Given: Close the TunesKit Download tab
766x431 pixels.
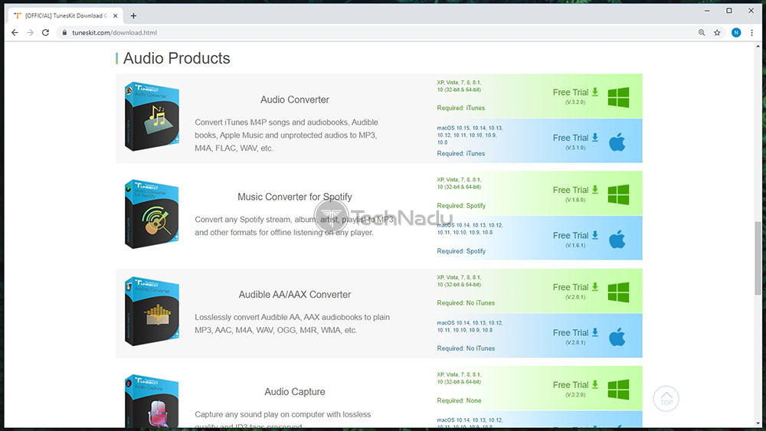Looking at the screenshot, I should point(116,15).
